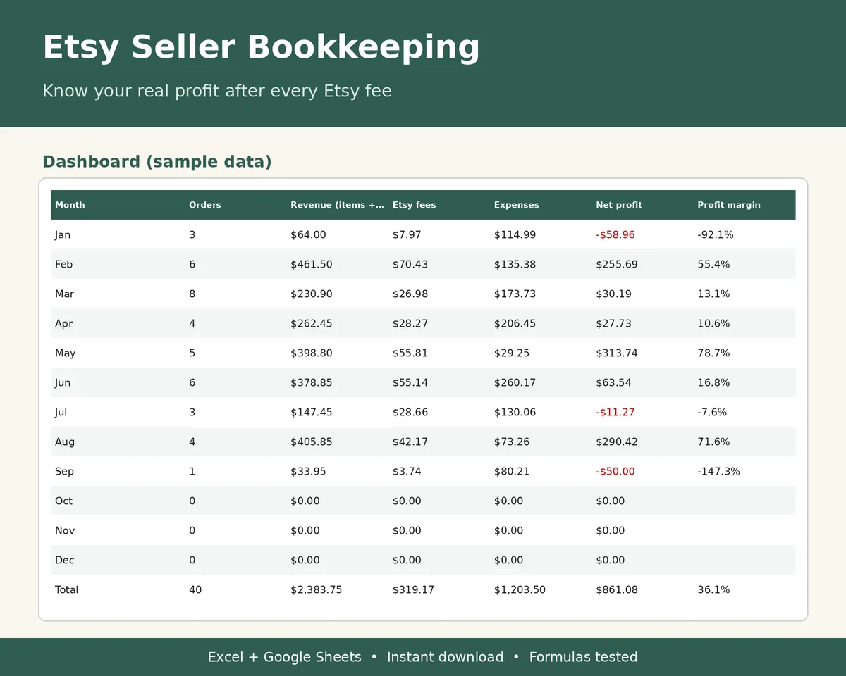846x676 pixels.
Task: Click the subtitle about real profit
Action: point(217,91)
